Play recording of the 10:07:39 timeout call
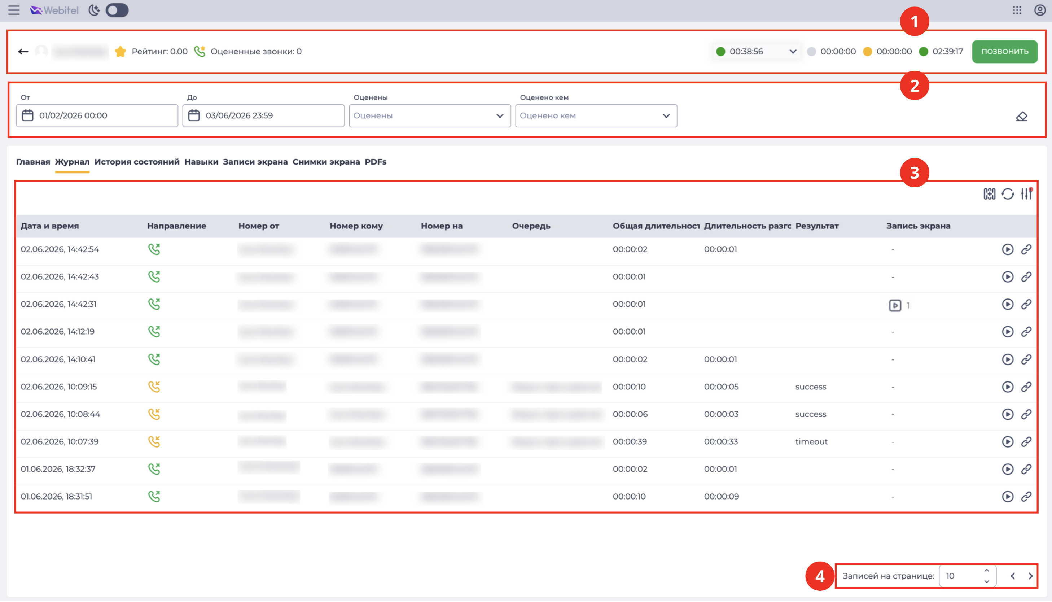Viewport: 1052px width, 602px height. 1007,442
